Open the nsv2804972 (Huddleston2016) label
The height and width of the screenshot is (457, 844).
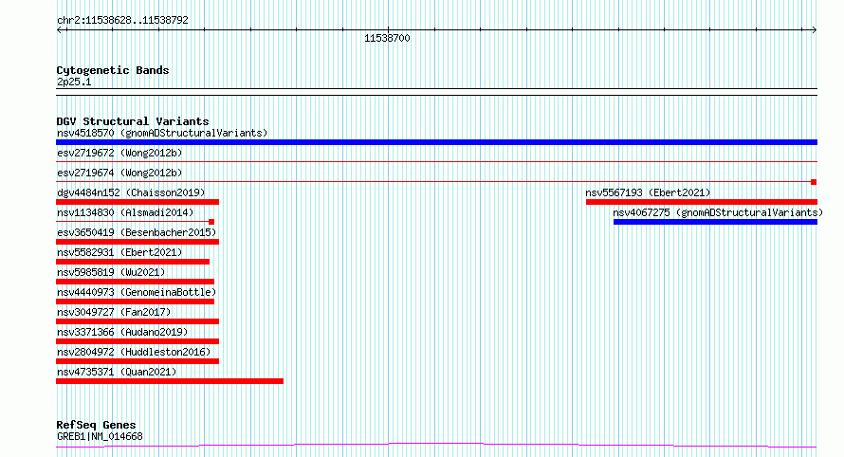pyautogui.click(x=134, y=352)
